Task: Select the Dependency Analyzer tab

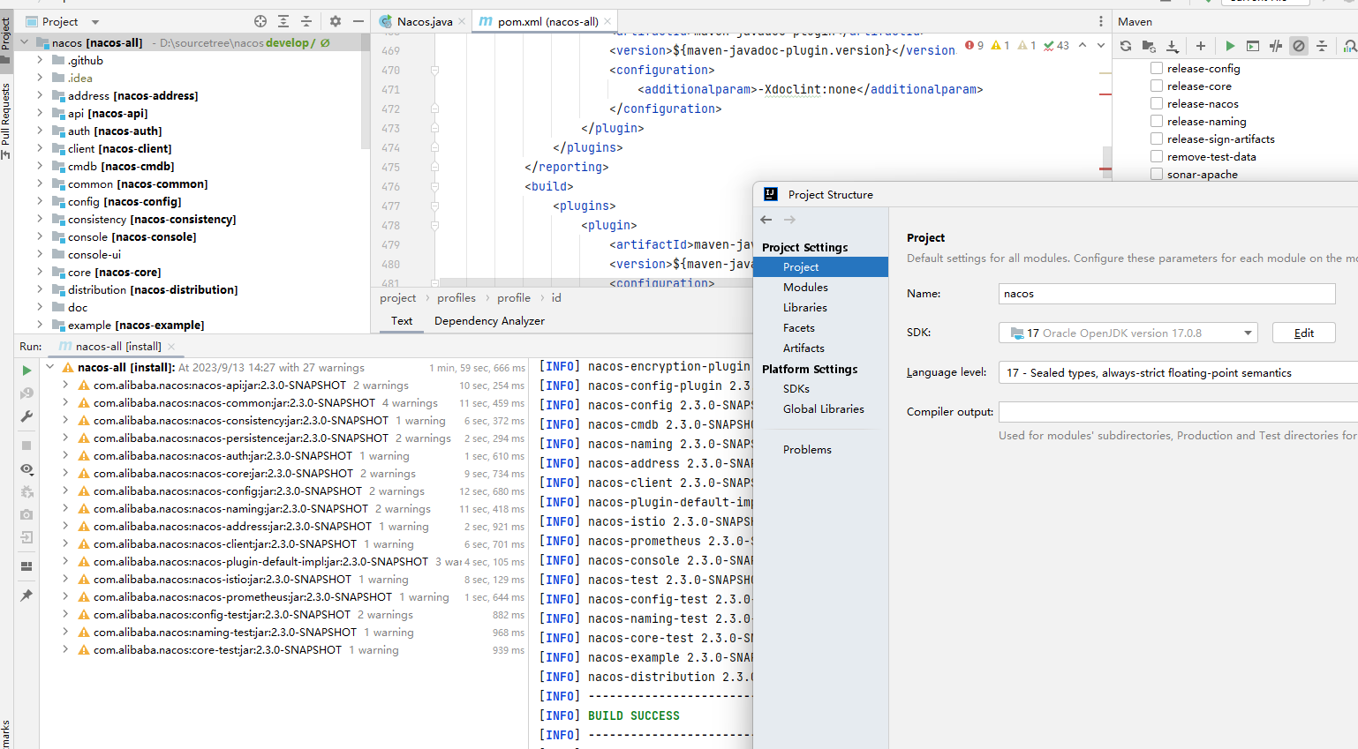Action: pyautogui.click(x=489, y=321)
